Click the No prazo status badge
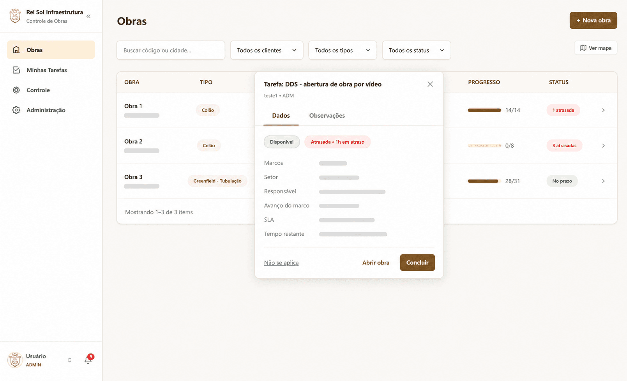 (562, 181)
